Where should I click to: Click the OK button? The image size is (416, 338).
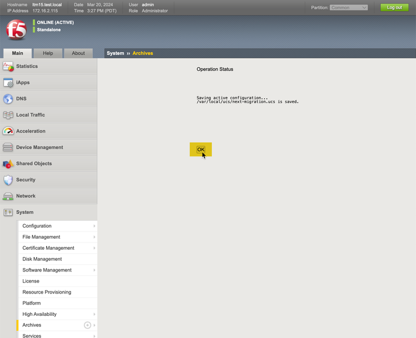tap(201, 149)
